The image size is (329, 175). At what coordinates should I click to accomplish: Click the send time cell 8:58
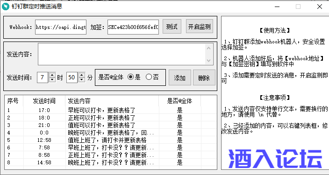coord(44,155)
